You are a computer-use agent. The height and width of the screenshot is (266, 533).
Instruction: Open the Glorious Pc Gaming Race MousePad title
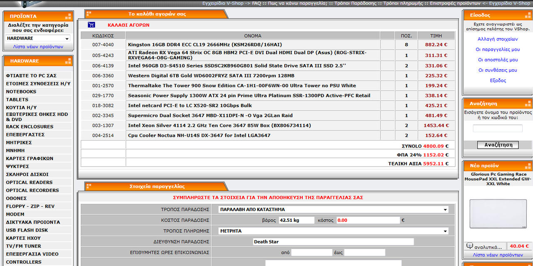click(x=498, y=179)
